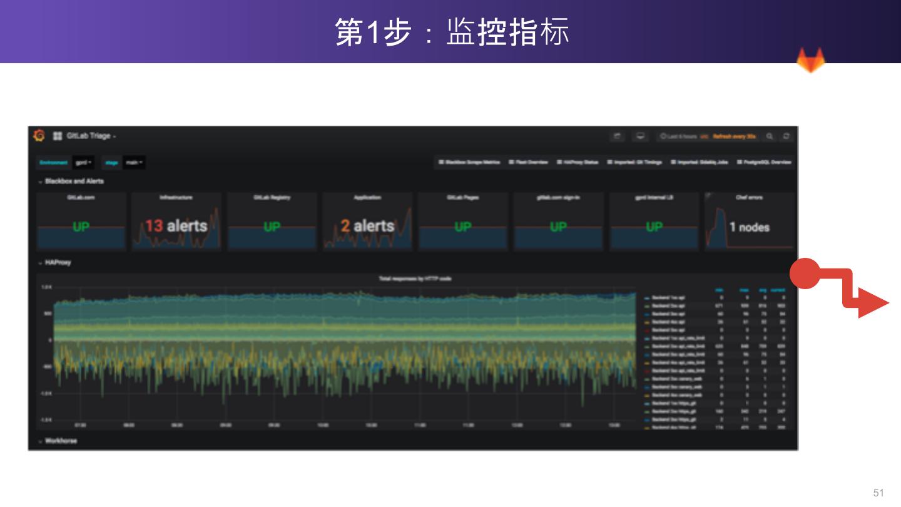Screen dimensions: 901x507
Task: Click the share dashboard icon
Action: 617,136
